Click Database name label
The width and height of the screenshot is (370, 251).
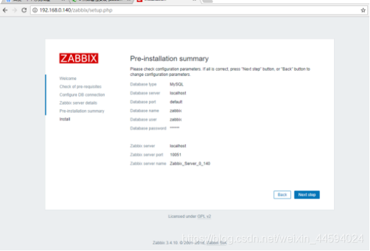coord(144,111)
